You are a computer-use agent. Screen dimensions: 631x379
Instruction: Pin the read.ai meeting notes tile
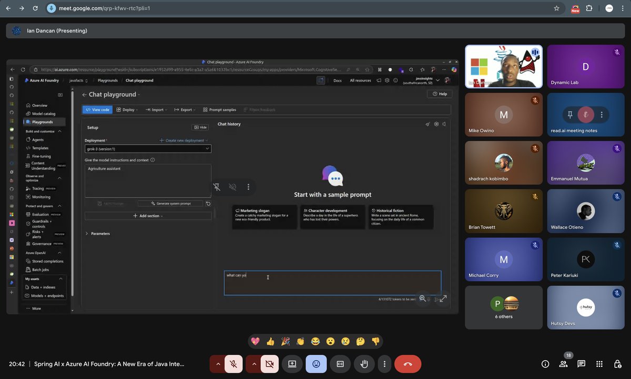pos(570,114)
